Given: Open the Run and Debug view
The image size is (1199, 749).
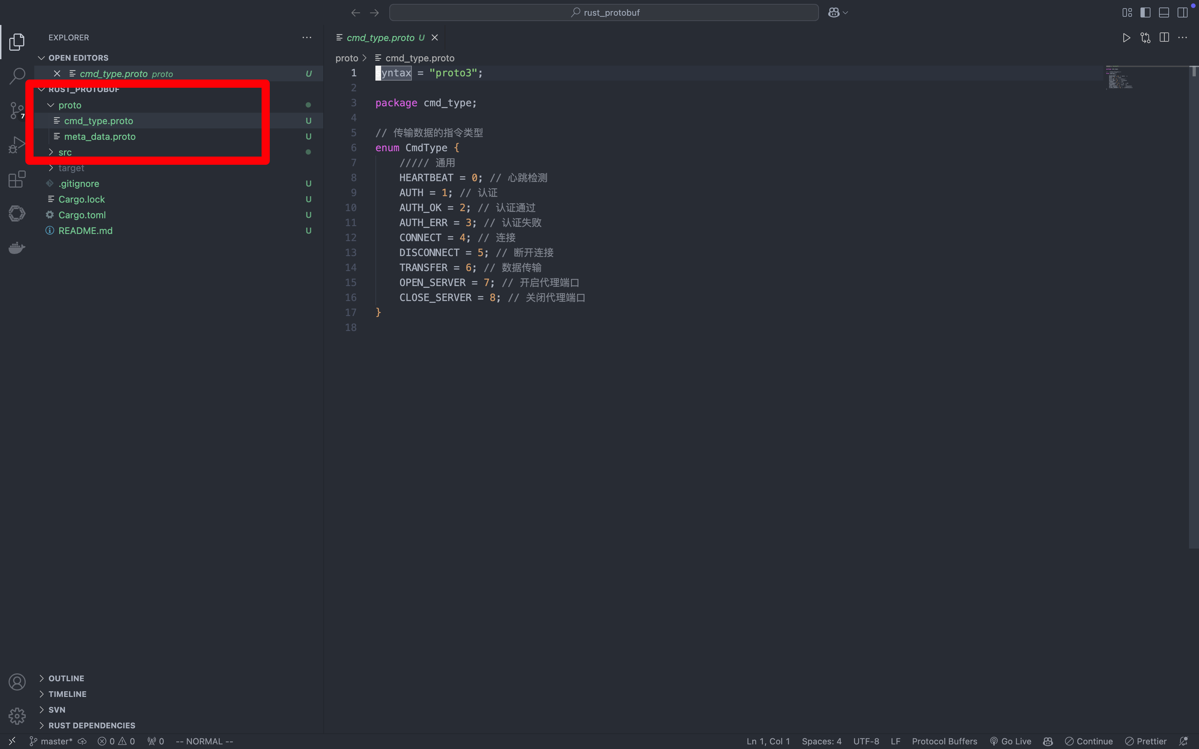Looking at the screenshot, I should [17, 145].
